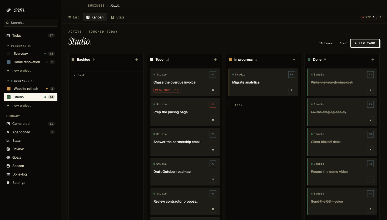Collapse the BUSINESS section
This screenshot has width=387, height=220.
(x=8, y=81)
